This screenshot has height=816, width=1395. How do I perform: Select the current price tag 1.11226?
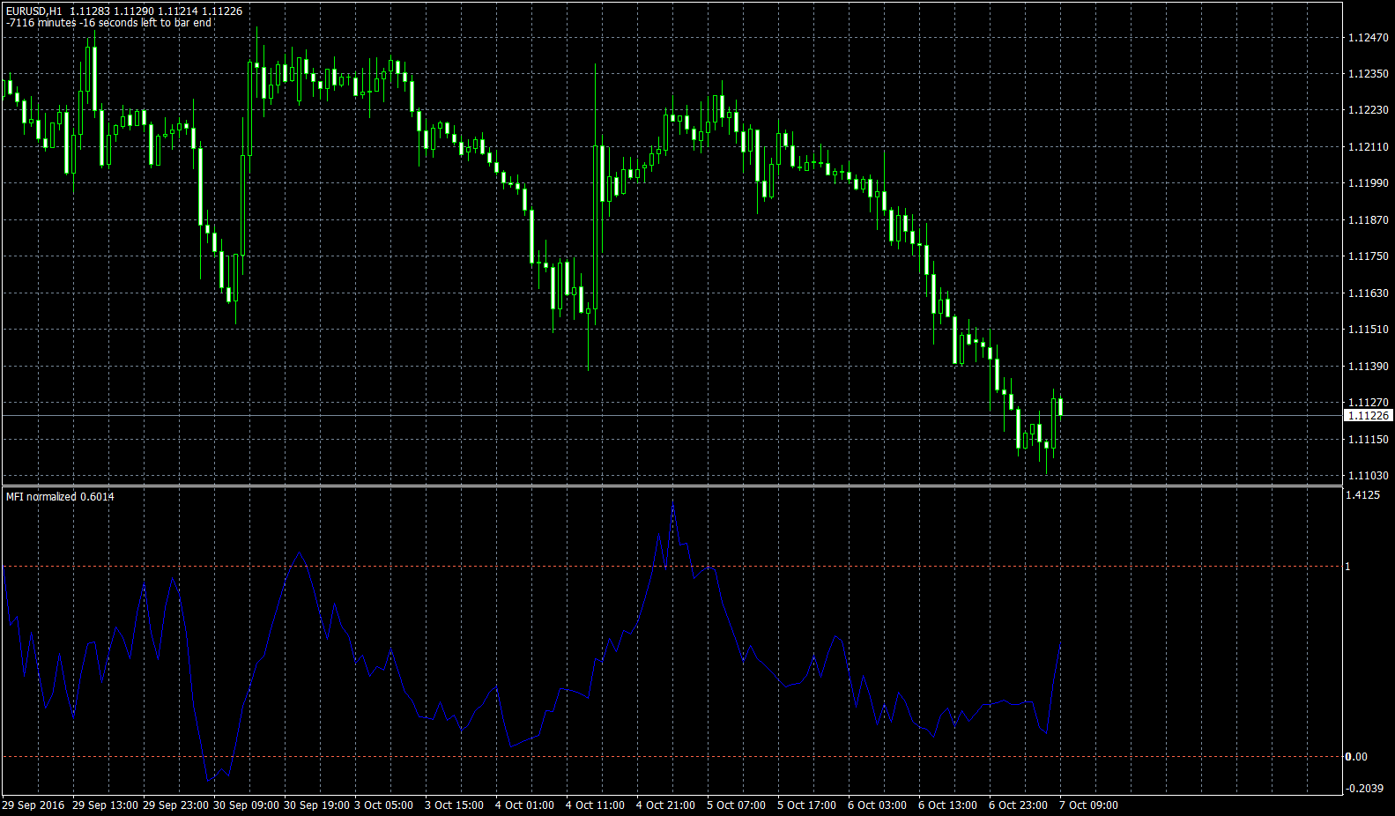pos(1369,415)
